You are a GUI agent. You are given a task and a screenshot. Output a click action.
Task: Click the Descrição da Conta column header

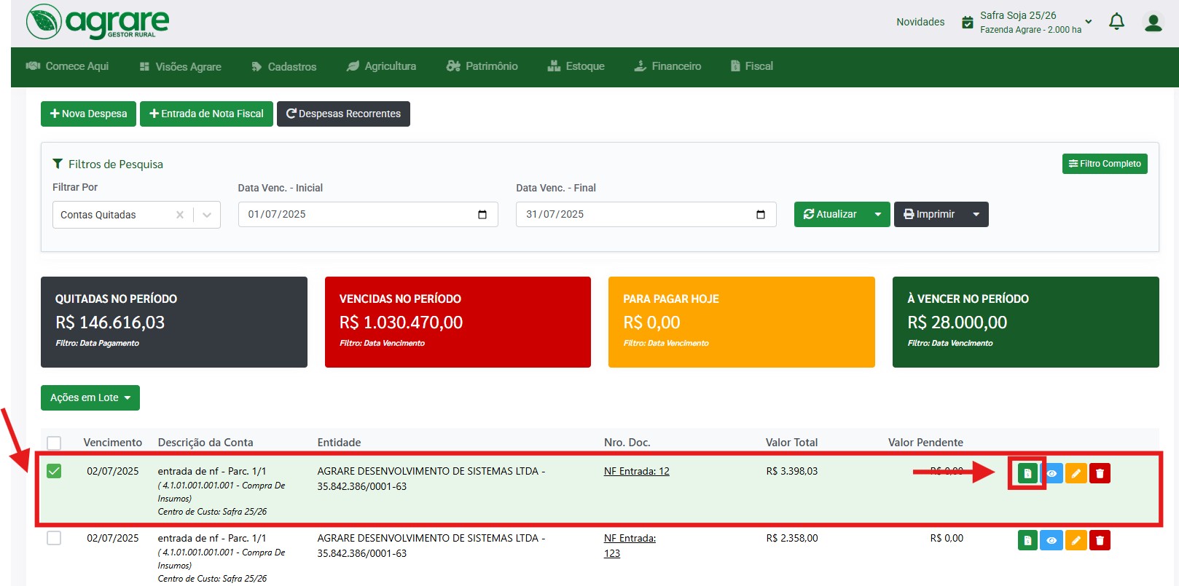205,443
